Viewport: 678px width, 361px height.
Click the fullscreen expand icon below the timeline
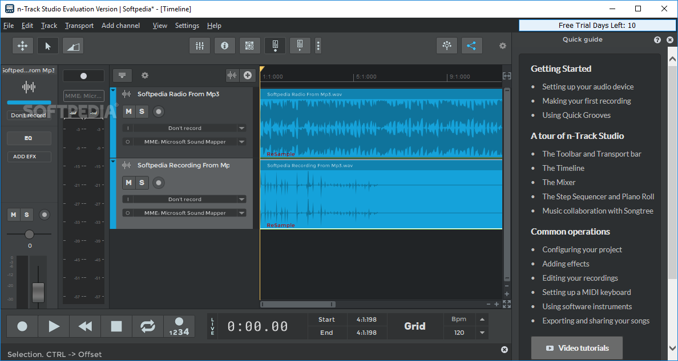point(507,304)
